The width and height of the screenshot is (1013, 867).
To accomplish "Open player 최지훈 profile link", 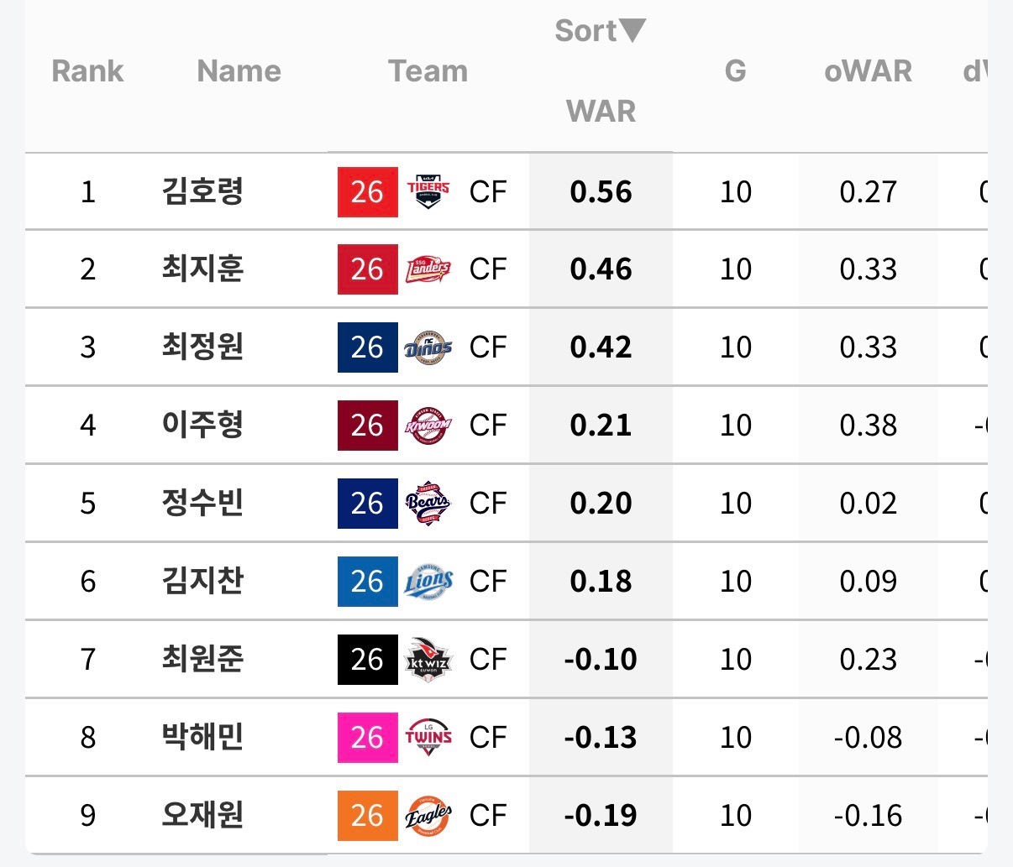I will pos(202,269).
